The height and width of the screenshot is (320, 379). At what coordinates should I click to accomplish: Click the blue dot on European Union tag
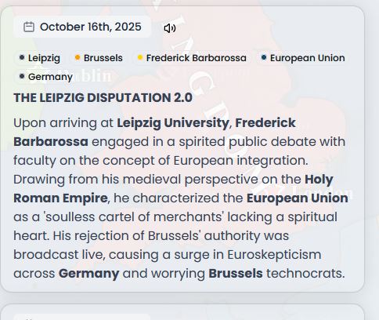[264, 57]
